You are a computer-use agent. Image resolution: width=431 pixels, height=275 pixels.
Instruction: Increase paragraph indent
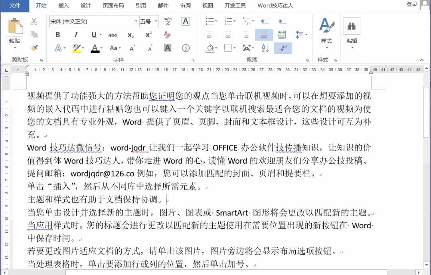click(283, 21)
